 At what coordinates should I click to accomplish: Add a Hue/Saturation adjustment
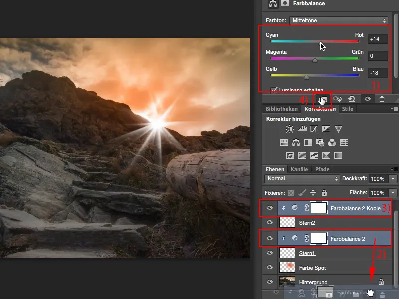(x=284, y=143)
